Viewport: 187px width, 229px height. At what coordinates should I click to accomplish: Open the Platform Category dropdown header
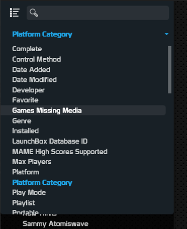point(42,34)
